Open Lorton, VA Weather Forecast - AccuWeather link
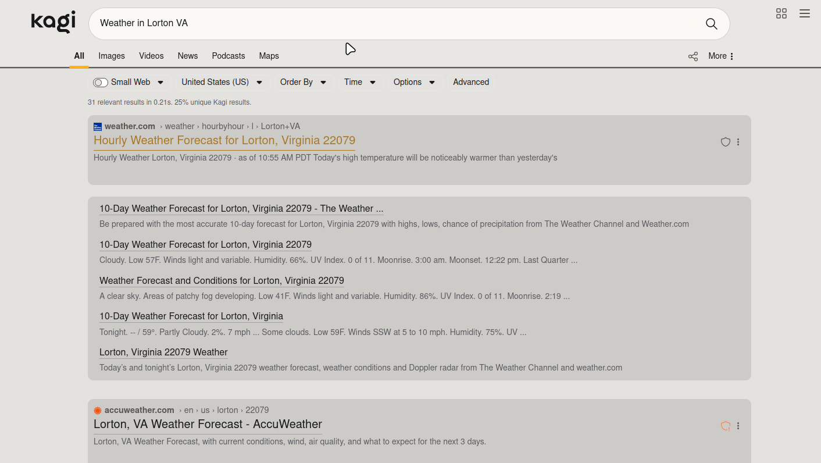This screenshot has height=463, width=821. [x=208, y=424]
